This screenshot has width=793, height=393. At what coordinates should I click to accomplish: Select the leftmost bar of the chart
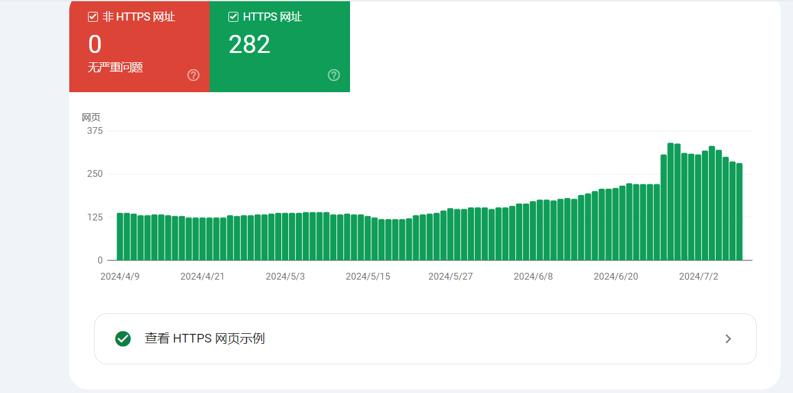tap(120, 237)
